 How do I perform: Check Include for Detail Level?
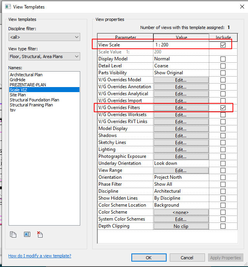click(x=223, y=66)
